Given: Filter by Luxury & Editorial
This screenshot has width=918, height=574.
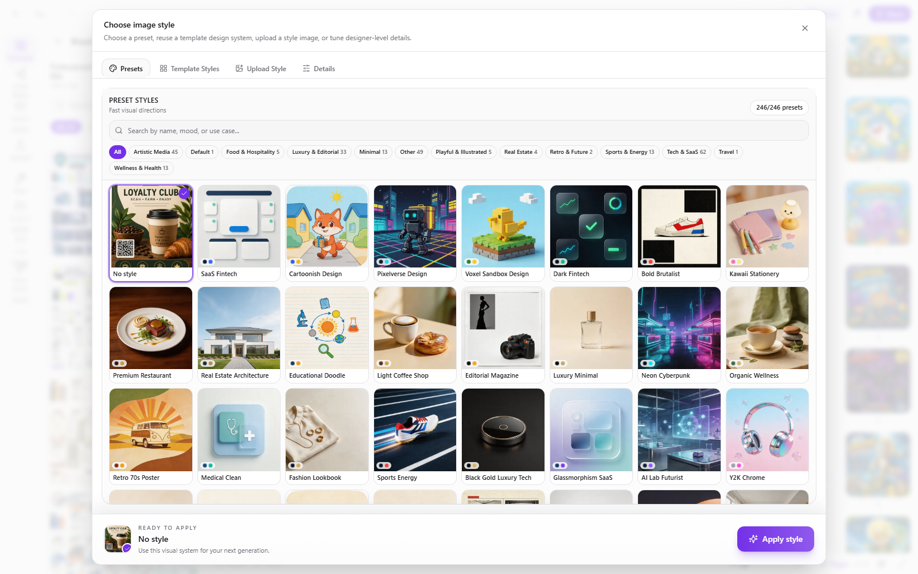Looking at the screenshot, I should click(x=319, y=152).
